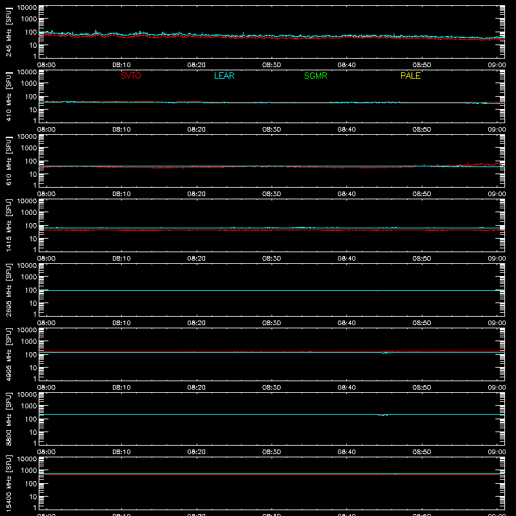Select the 245 MHz [SFU] axis title
The width and height of the screenshot is (516, 516).
(x=8, y=32)
